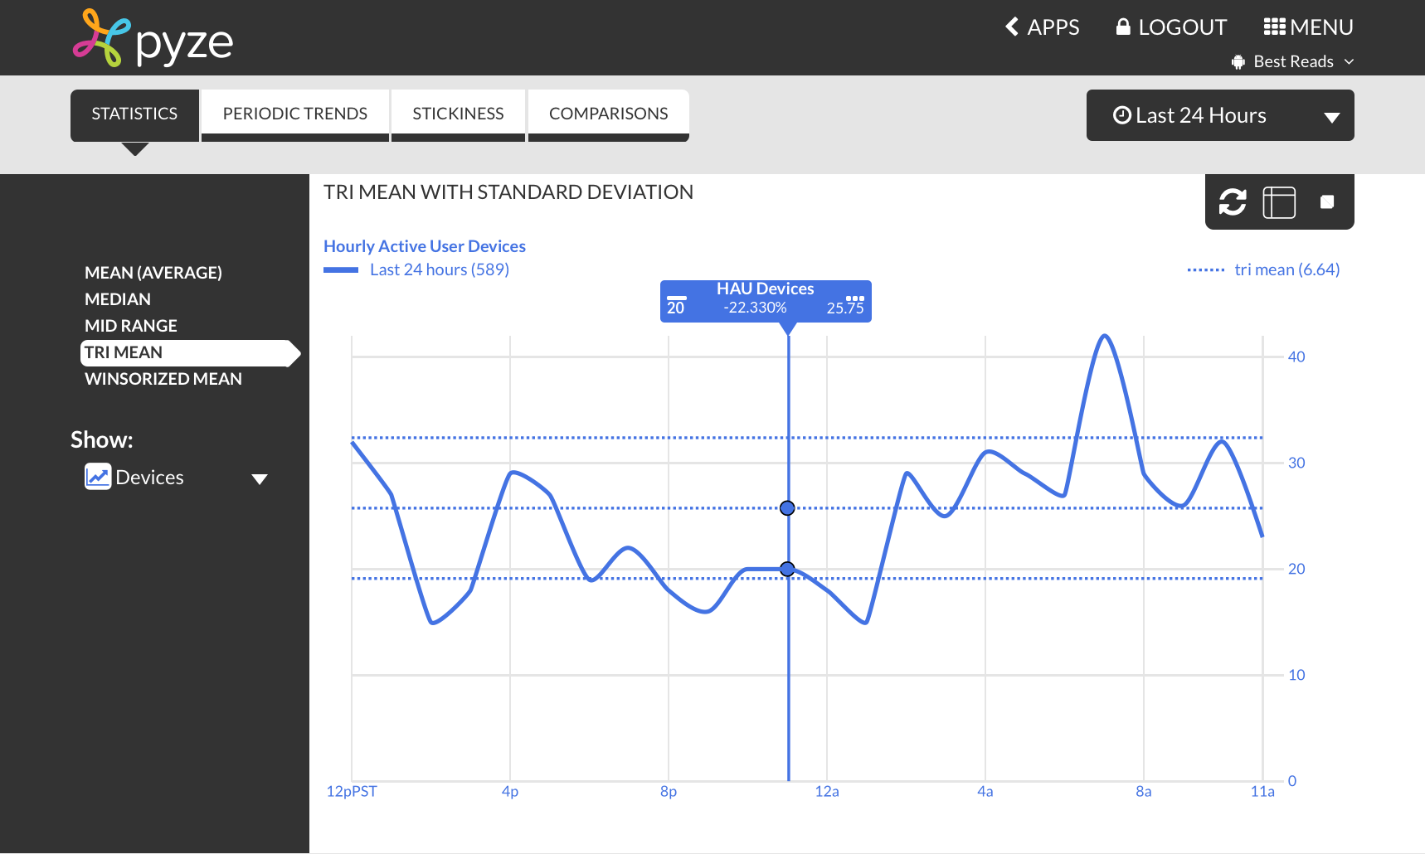Click the grid icon next to MENU
The height and width of the screenshot is (854, 1425).
[1274, 26]
